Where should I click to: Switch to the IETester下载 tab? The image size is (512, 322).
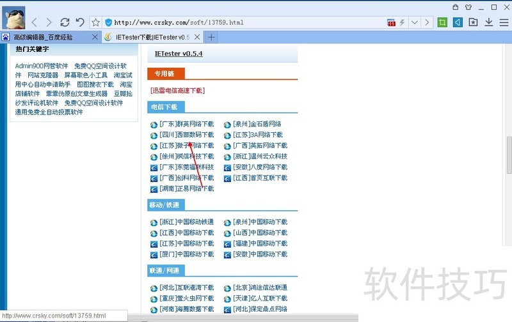click(x=152, y=37)
